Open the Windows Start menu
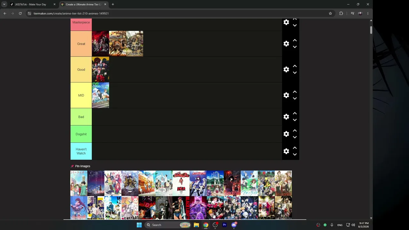Viewport: 409px width, 230px height. click(139, 225)
